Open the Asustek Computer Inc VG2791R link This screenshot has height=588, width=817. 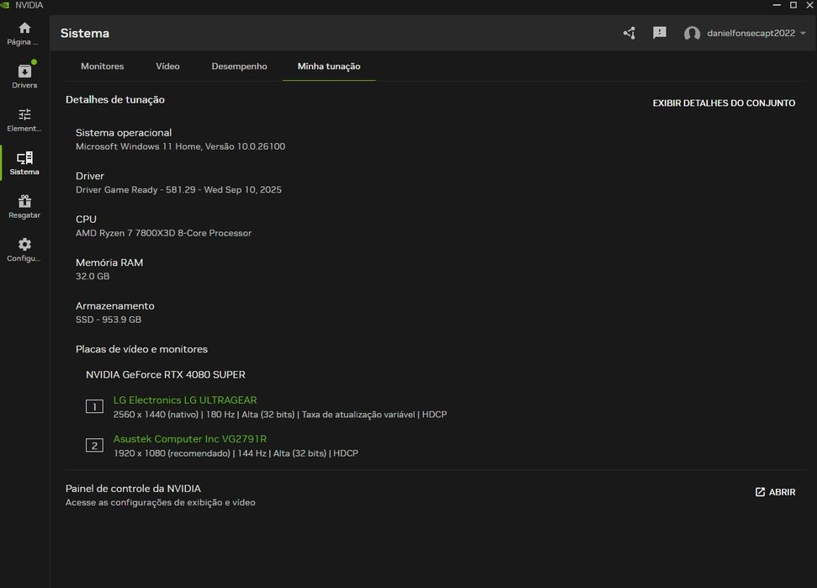[189, 438]
